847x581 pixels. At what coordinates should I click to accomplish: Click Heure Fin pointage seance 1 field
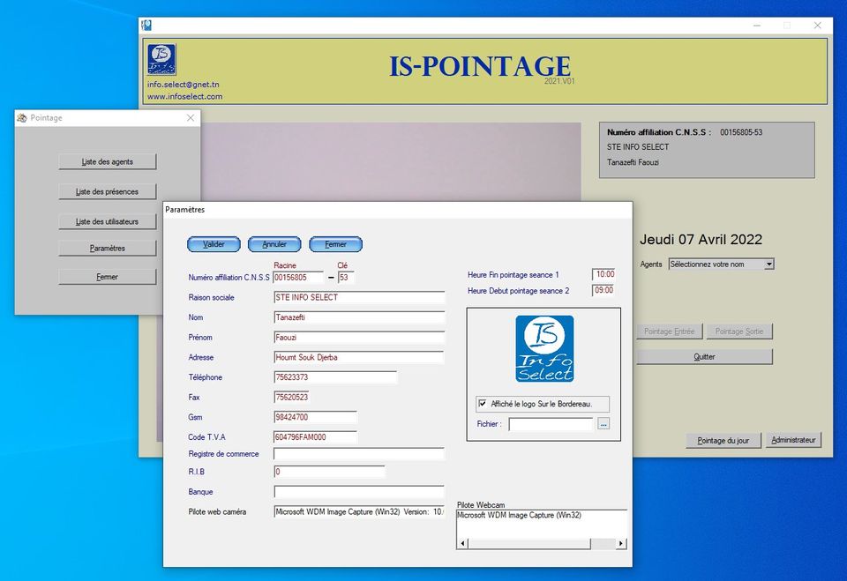(x=603, y=274)
